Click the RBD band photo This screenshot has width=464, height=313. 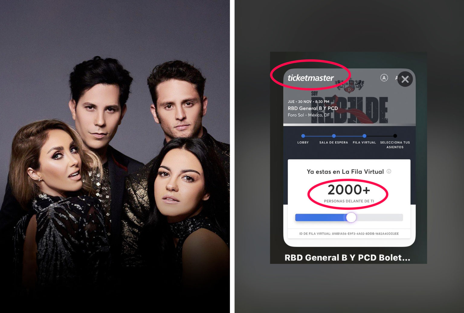point(115,156)
